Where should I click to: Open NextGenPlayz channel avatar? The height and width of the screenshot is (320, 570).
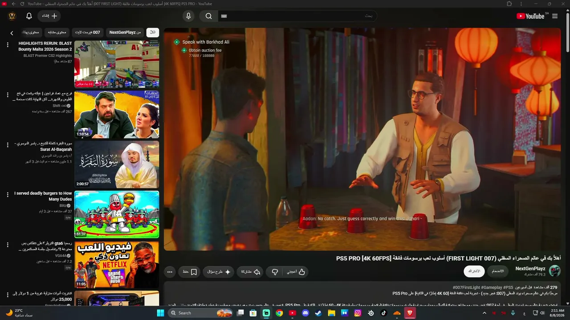click(x=555, y=271)
